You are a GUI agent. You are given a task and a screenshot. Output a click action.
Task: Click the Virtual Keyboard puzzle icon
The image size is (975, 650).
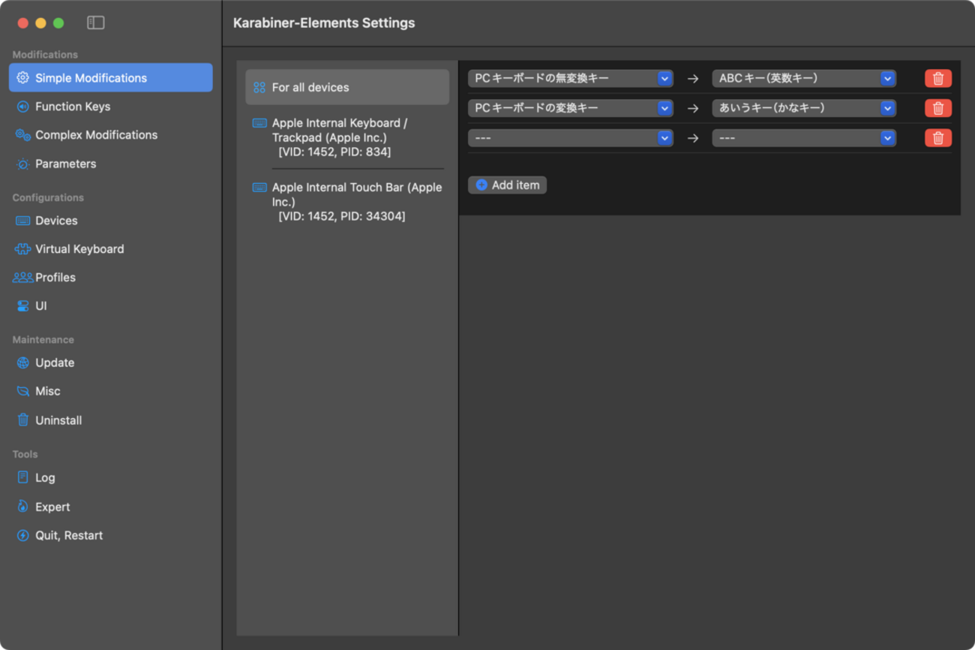22,249
